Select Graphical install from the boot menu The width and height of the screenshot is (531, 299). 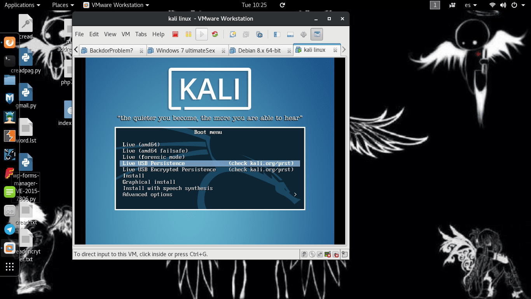click(x=149, y=182)
